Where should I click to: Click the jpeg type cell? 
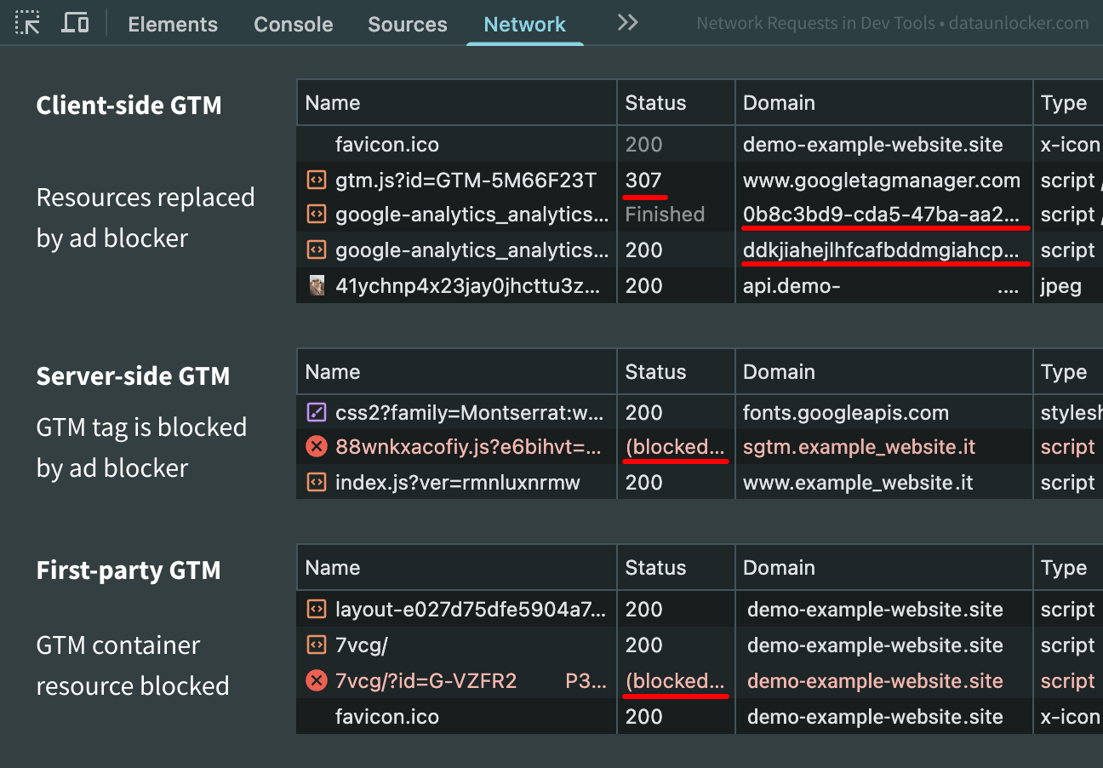(1060, 286)
